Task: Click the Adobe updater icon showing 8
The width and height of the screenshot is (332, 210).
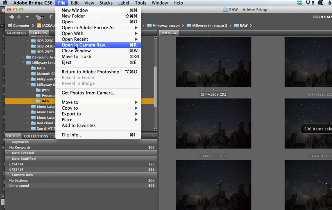Action: 310,3
